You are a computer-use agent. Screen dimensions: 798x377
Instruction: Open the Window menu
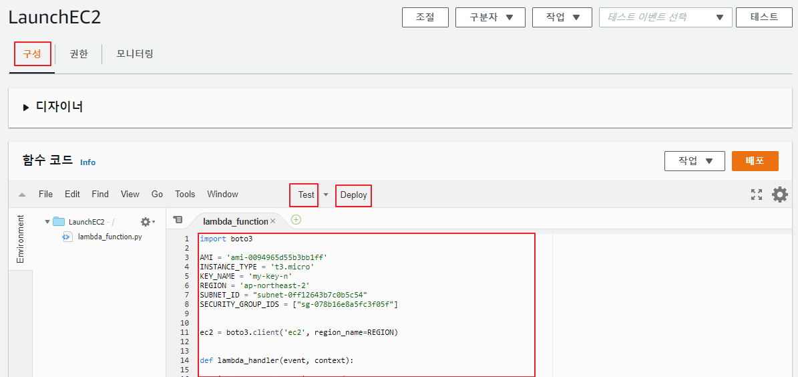pyautogui.click(x=222, y=194)
